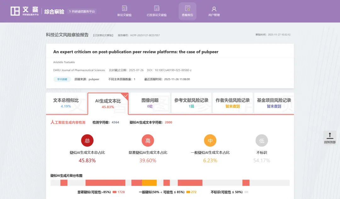Click the orange 中 circle icon

tap(210, 140)
